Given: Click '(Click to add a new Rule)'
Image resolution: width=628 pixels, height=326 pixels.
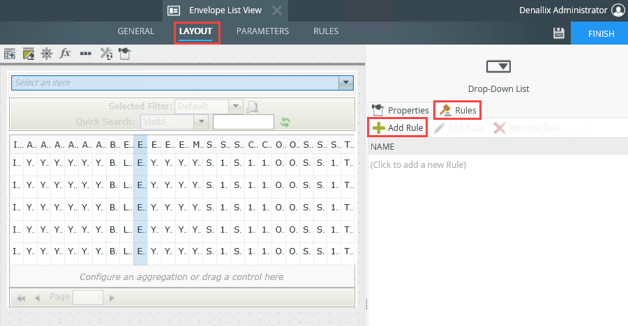Looking at the screenshot, I should pyautogui.click(x=418, y=165).
